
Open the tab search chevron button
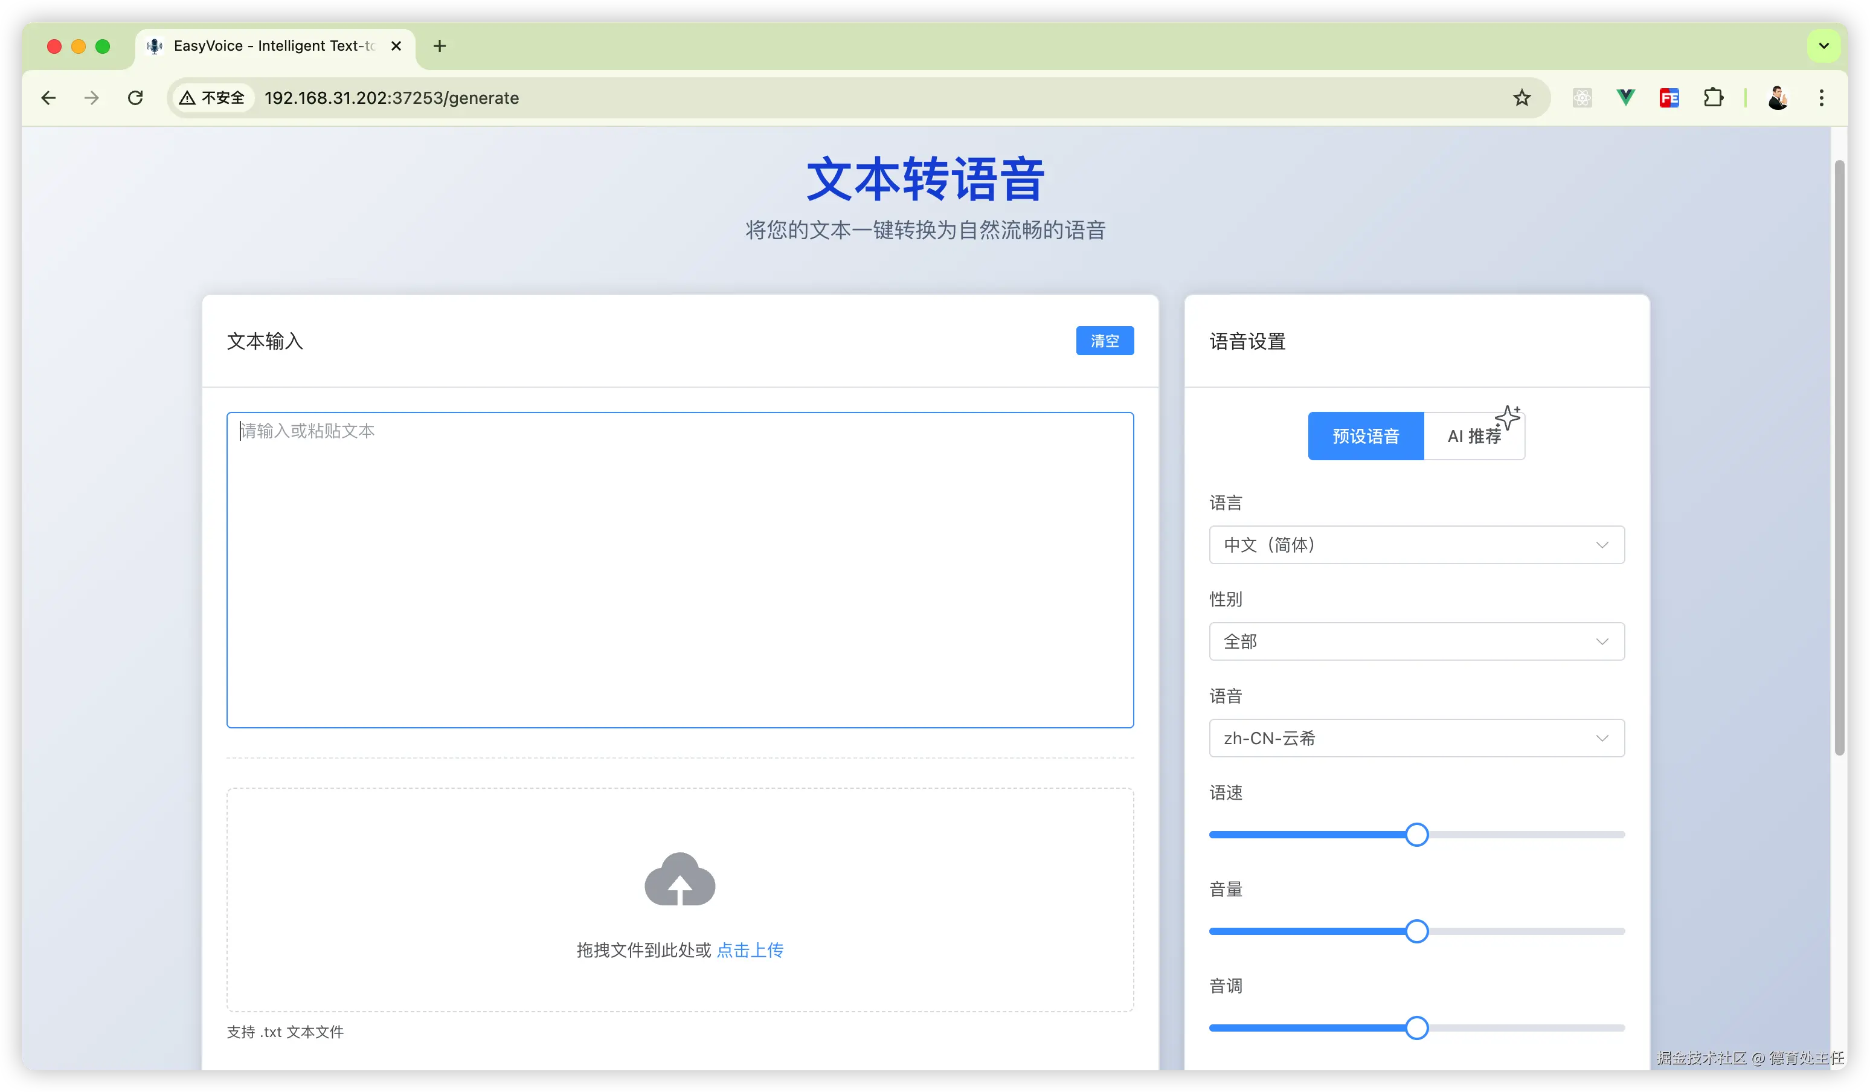click(1824, 46)
